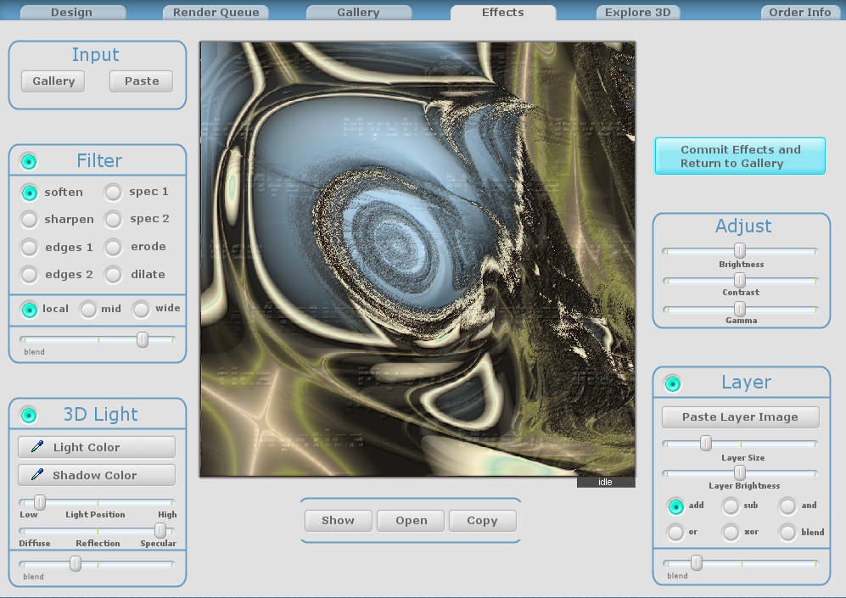Click the Brightness slider handle
The image size is (846, 598).
coord(740,250)
